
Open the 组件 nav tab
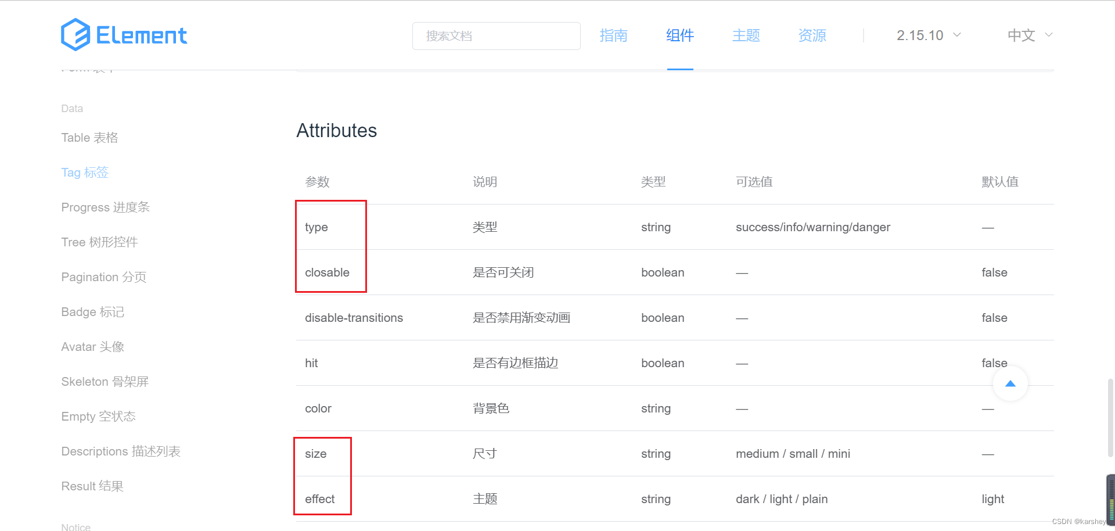[680, 35]
